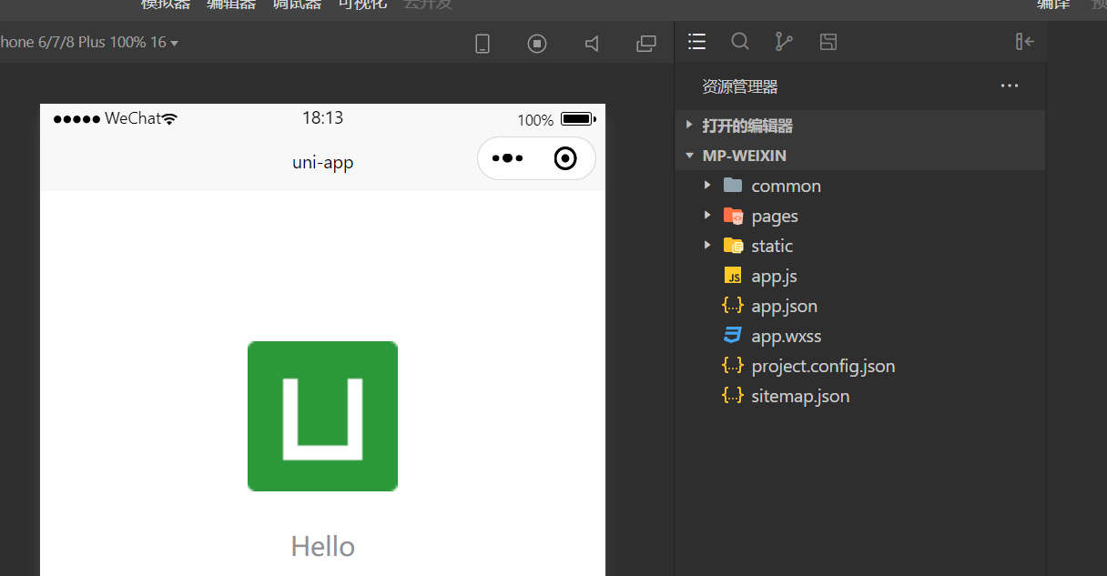Mute the simulator sound speaker icon
This screenshot has width=1107, height=576.
(592, 44)
